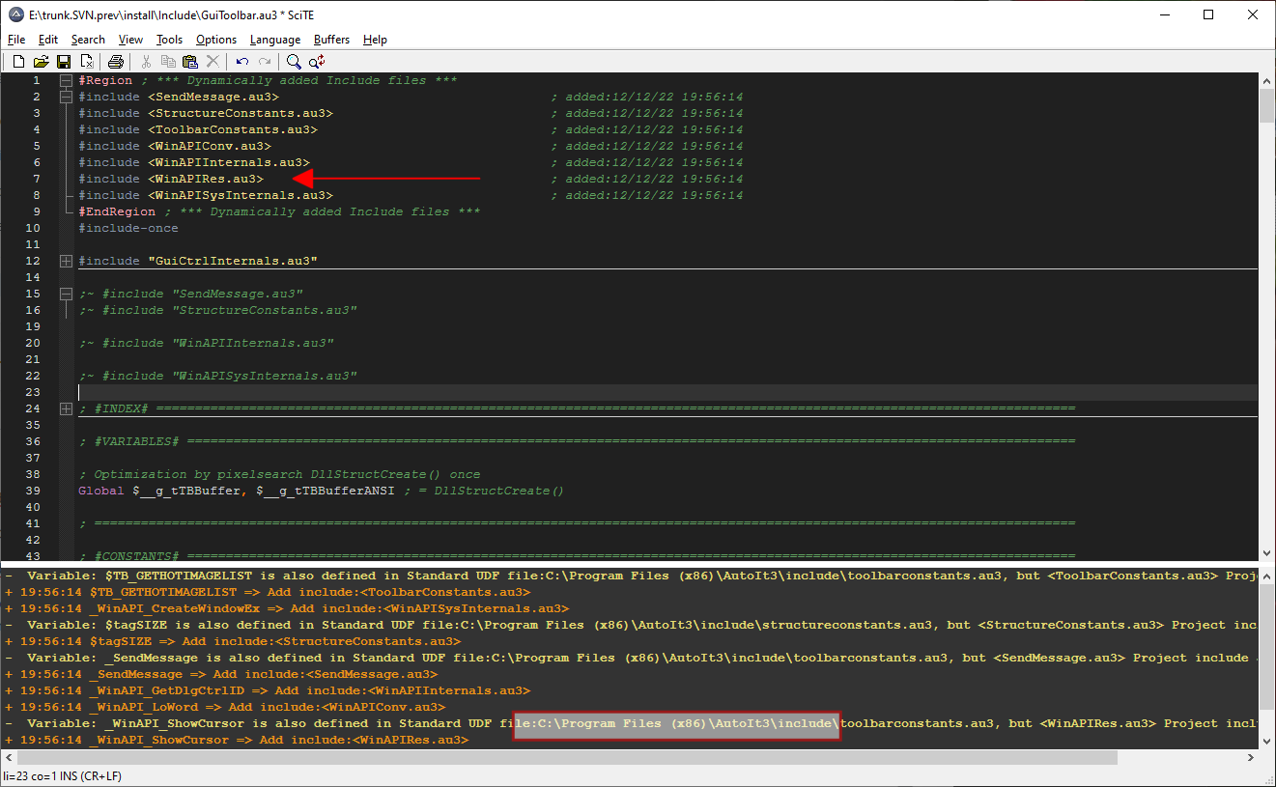The width and height of the screenshot is (1276, 787).
Task: Click output line '_WinAPI_ShowCursor => Add include:<WinAPIRes.au3>'
Action: coord(237,741)
